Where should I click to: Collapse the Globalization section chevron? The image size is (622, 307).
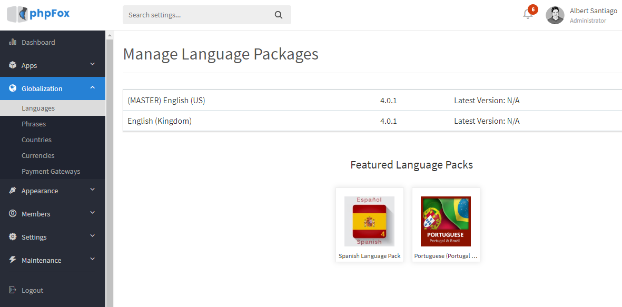[93, 88]
